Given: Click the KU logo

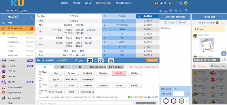Looking at the screenshot, I should pos(17,3).
